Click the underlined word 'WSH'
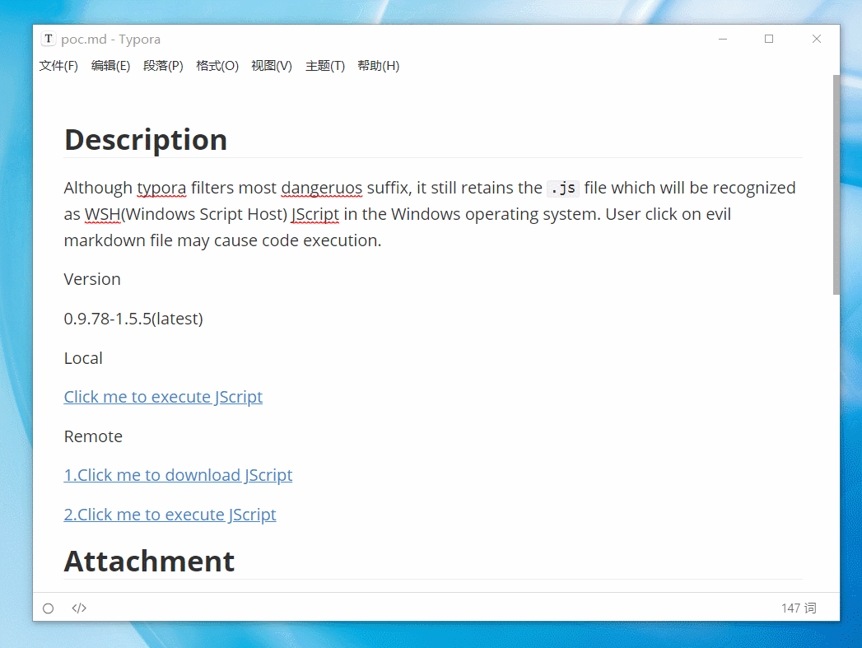 tap(102, 214)
